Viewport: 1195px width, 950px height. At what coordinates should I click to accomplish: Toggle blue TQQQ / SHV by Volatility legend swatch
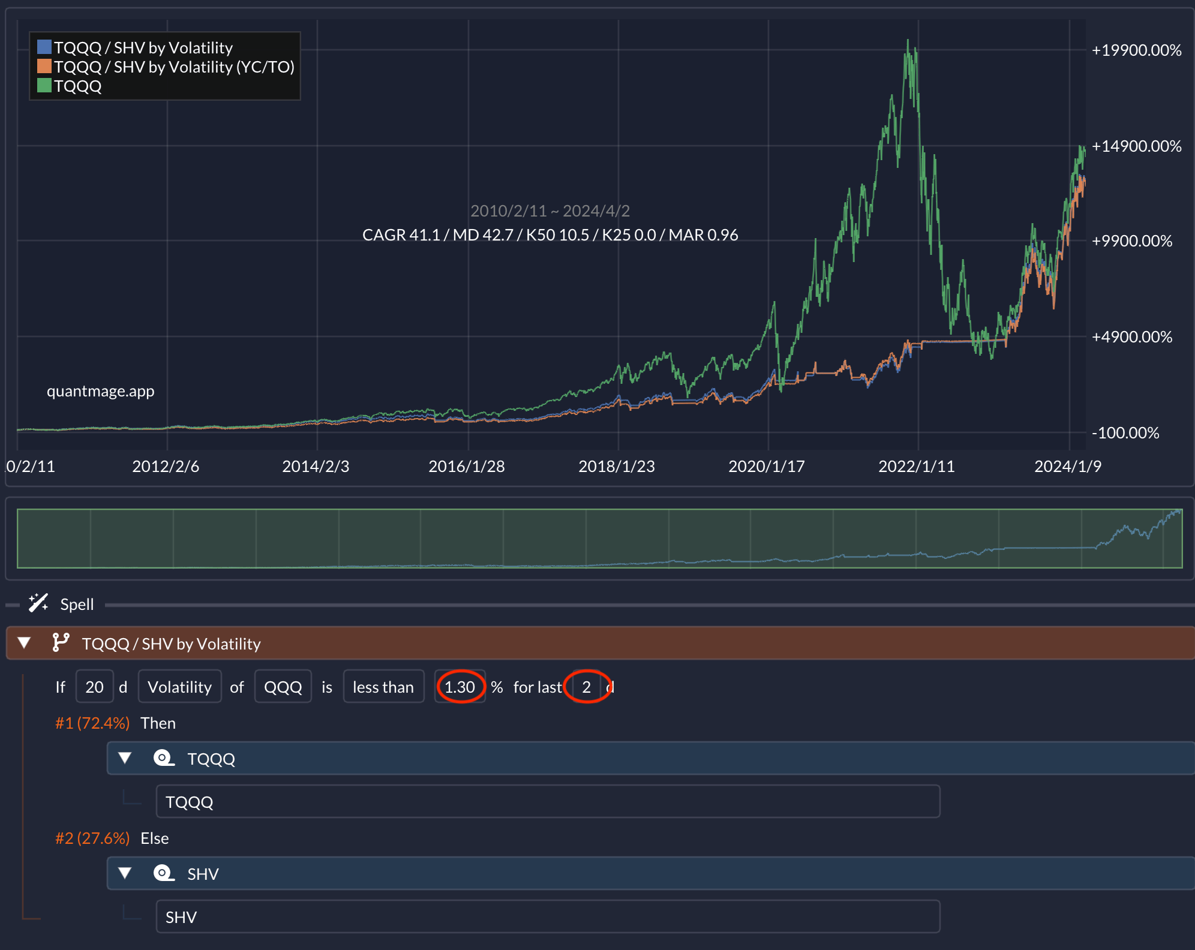tap(44, 47)
